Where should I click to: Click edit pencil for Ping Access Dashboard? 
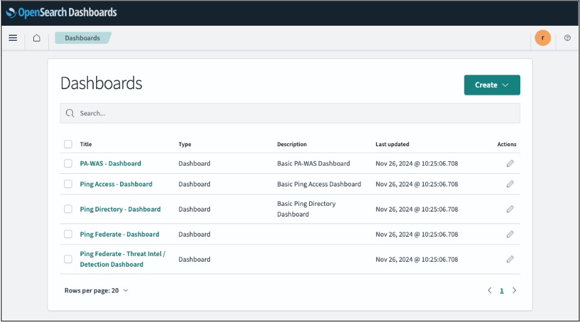click(x=510, y=184)
